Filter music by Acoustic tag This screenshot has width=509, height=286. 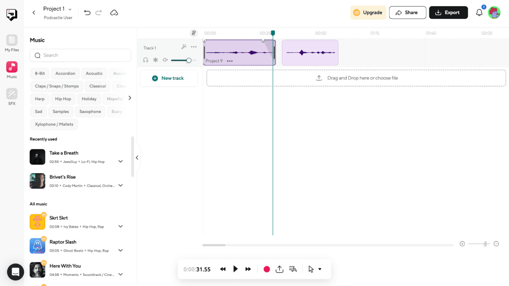[94, 74]
